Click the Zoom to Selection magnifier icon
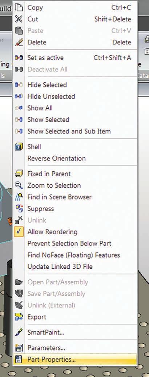This screenshot has height=377, width=149. (x=19, y=185)
